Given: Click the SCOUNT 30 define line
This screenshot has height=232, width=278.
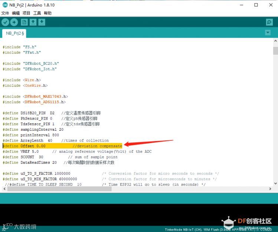Looking at the screenshot, I should click(x=60, y=157).
